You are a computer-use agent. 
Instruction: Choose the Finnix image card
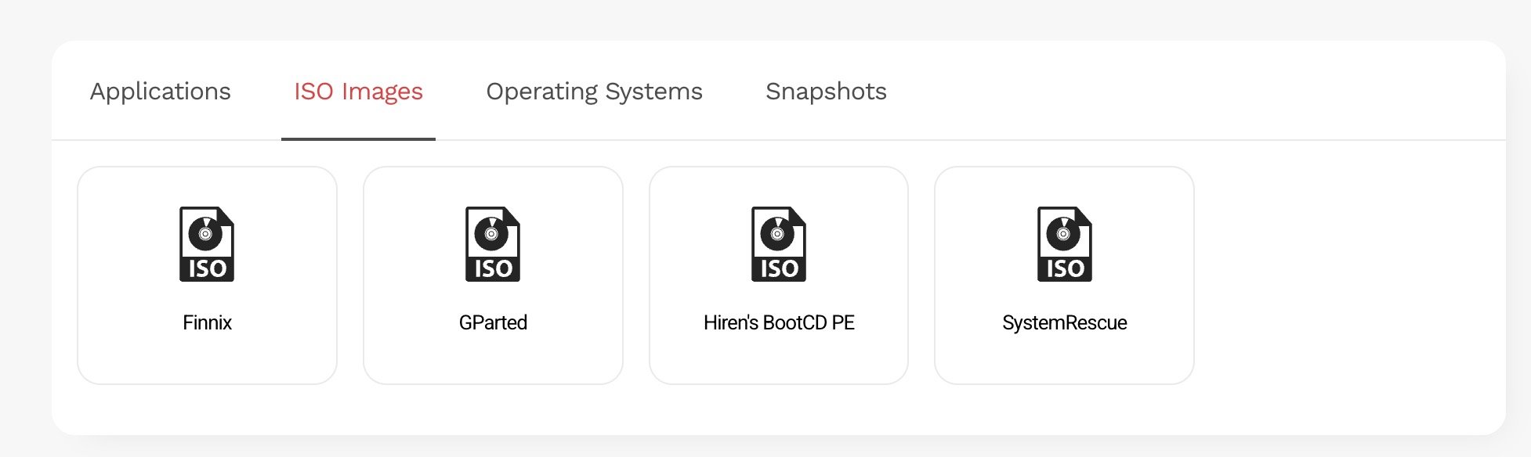point(207,360)
